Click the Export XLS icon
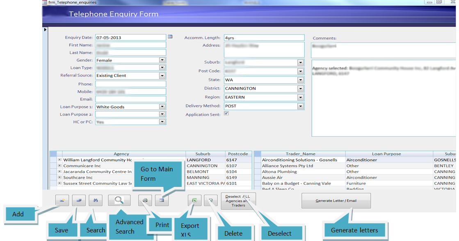The width and height of the screenshot is (459, 241). click(194, 200)
